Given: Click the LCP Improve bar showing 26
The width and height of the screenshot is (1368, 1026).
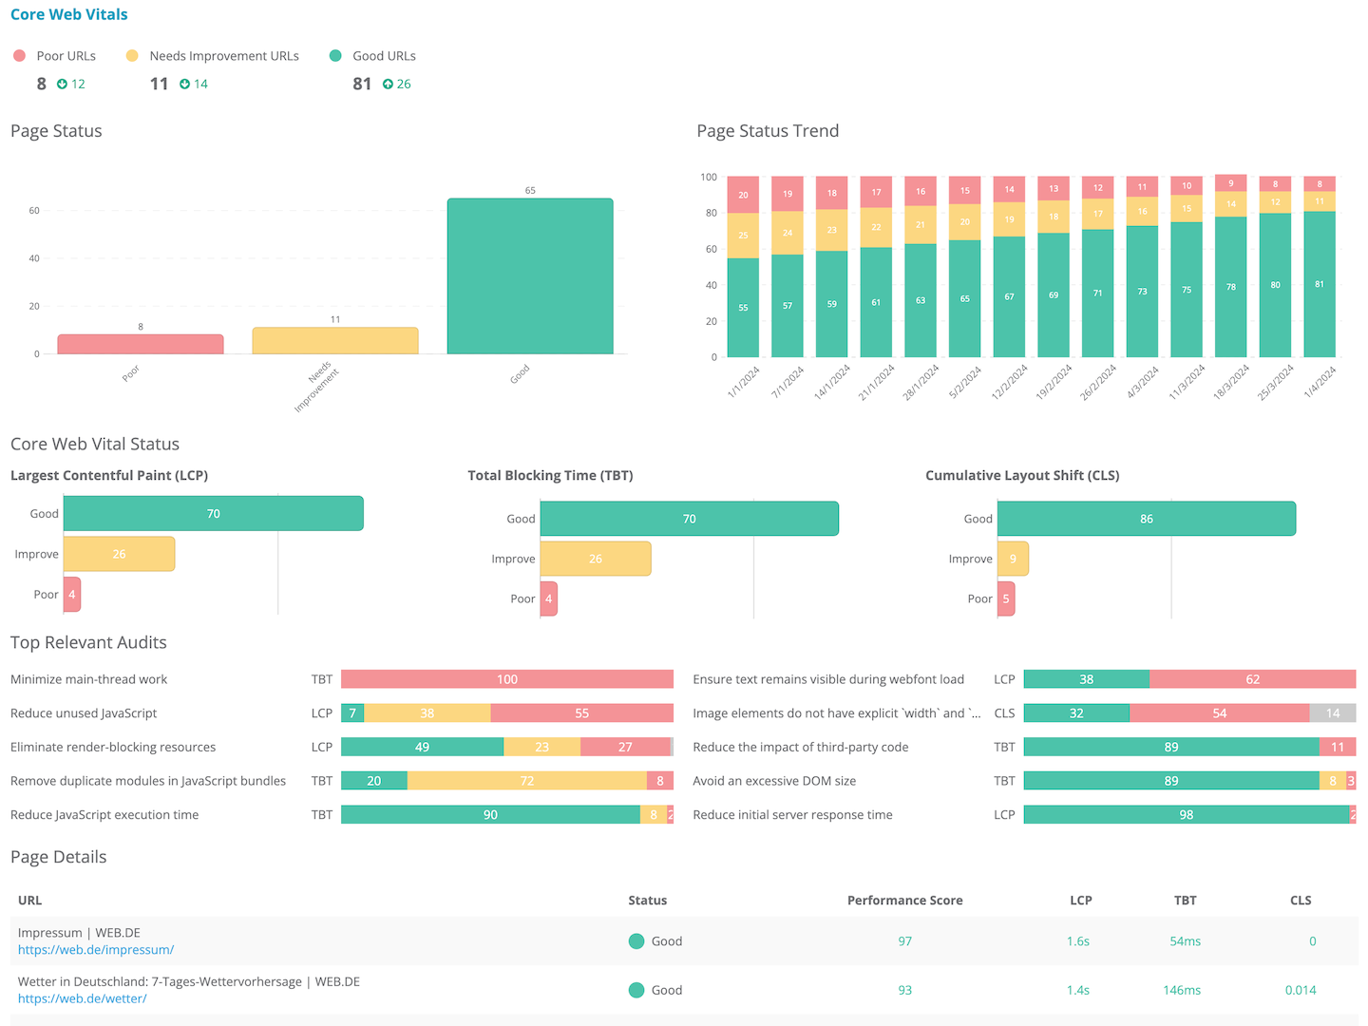Looking at the screenshot, I should click(x=120, y=554).
